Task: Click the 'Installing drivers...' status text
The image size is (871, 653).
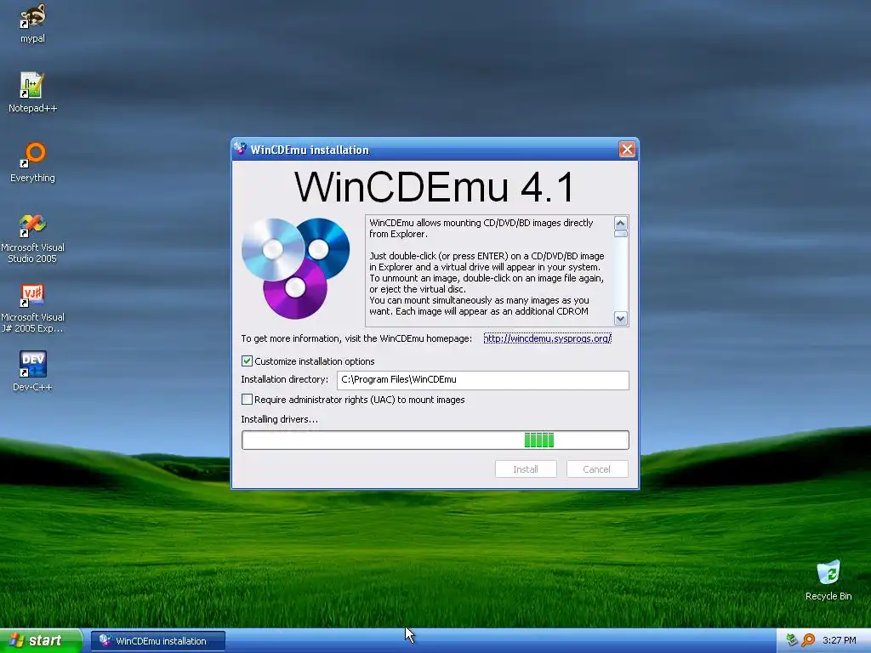Action: [279, 419]
